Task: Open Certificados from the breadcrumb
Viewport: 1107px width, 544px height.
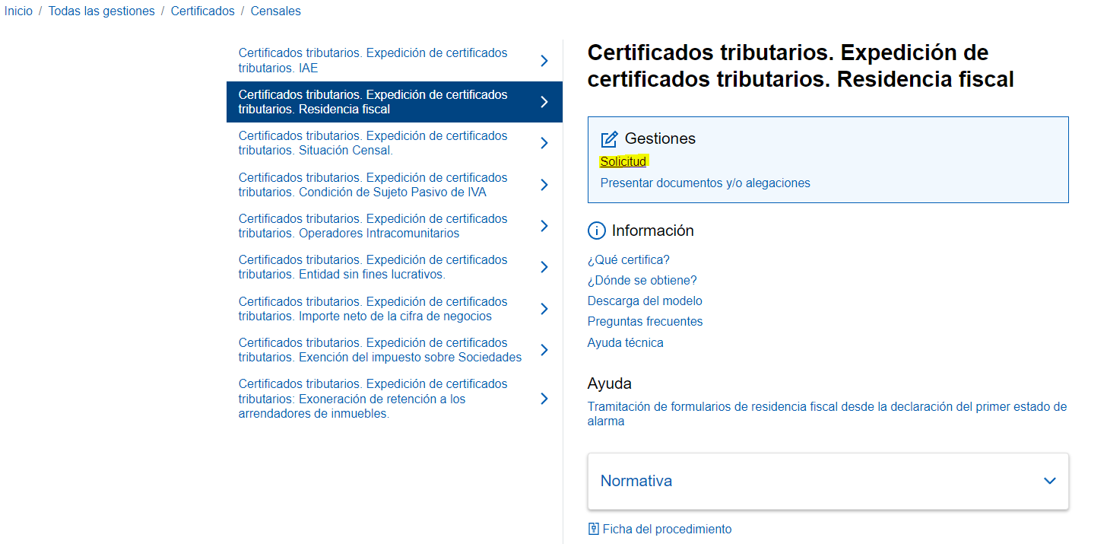Action: tap(202, 11)
